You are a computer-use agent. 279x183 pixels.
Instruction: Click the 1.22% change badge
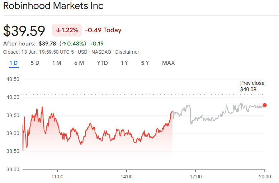67,30
